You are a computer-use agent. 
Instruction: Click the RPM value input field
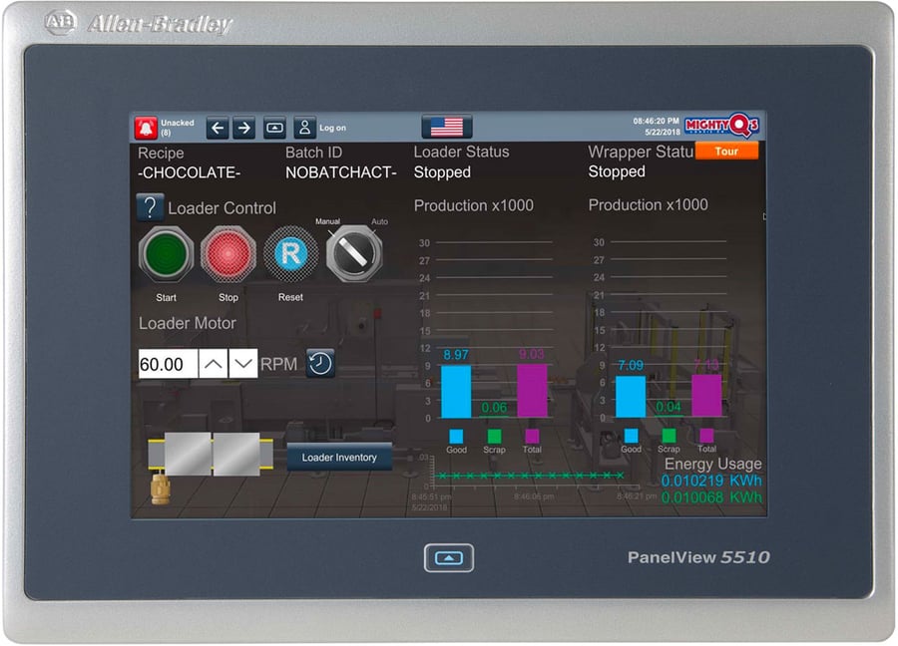(x=166, y=364)
